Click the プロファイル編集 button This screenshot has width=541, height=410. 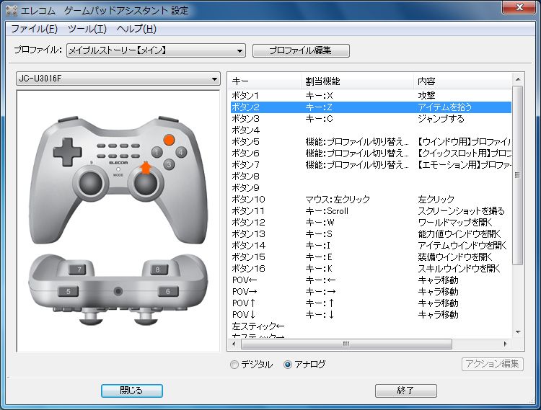(x=301, y=50)
